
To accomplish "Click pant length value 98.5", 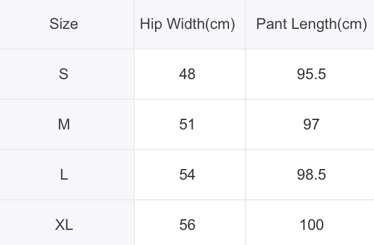I will [x=311, y=174].
